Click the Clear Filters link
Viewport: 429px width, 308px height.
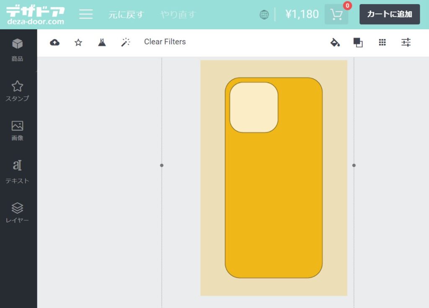pyautogui.click(x=165, y=42)
